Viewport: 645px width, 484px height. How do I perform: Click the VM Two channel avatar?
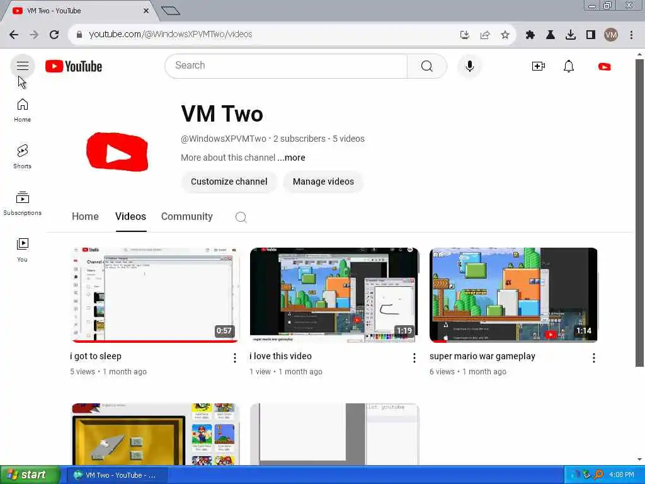[117, 152]
